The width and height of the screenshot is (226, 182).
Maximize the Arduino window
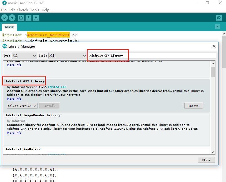point(207,3)
